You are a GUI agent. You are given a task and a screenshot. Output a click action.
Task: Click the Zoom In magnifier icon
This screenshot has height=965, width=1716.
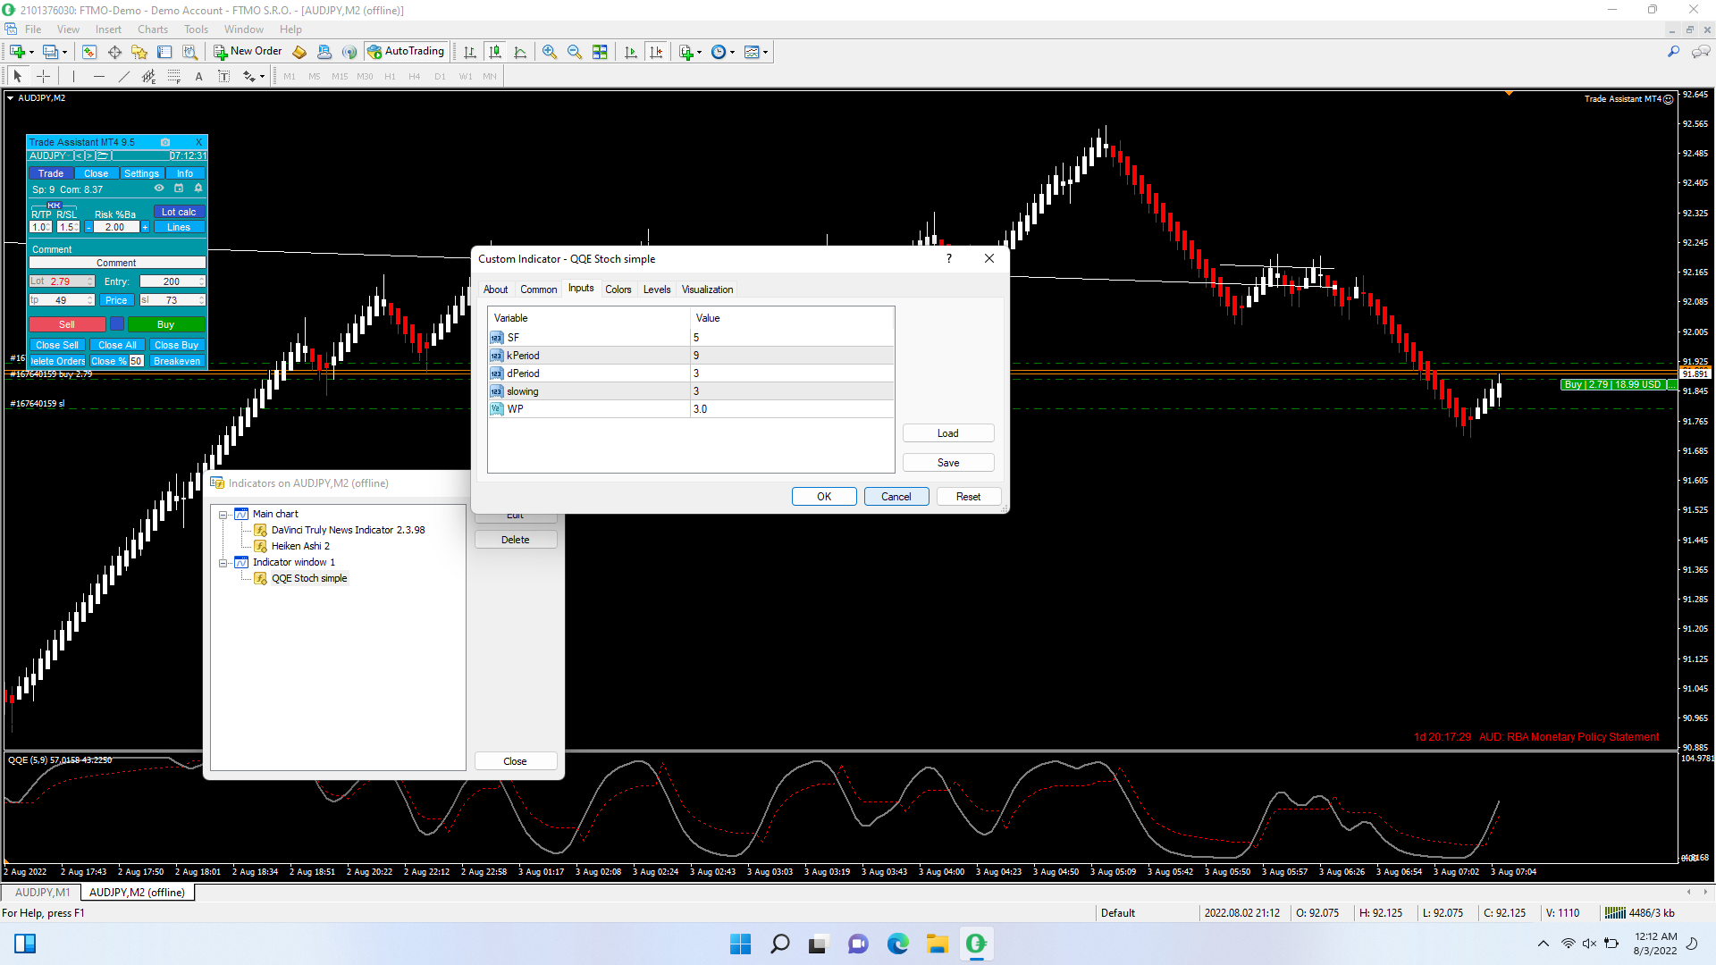click(x=550, y=52)
